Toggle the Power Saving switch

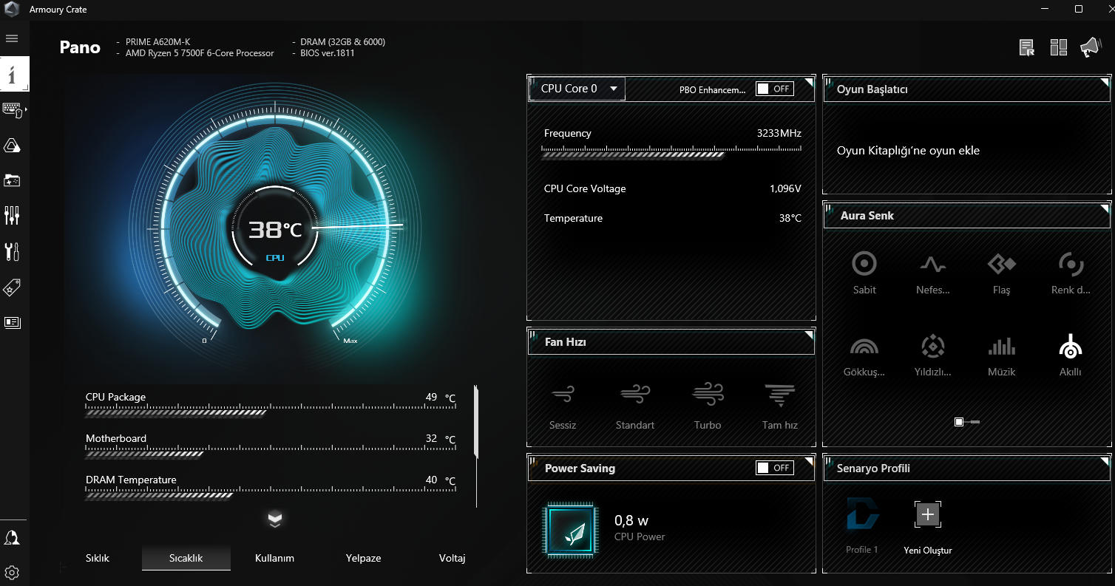(774, 468)
